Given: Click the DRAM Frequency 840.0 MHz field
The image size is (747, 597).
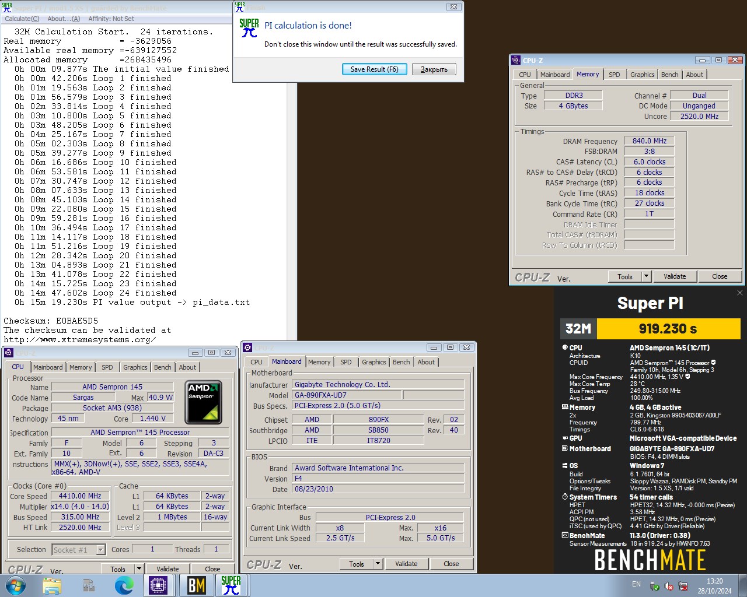Looking at the screenshot, I should tap(650, 141).
